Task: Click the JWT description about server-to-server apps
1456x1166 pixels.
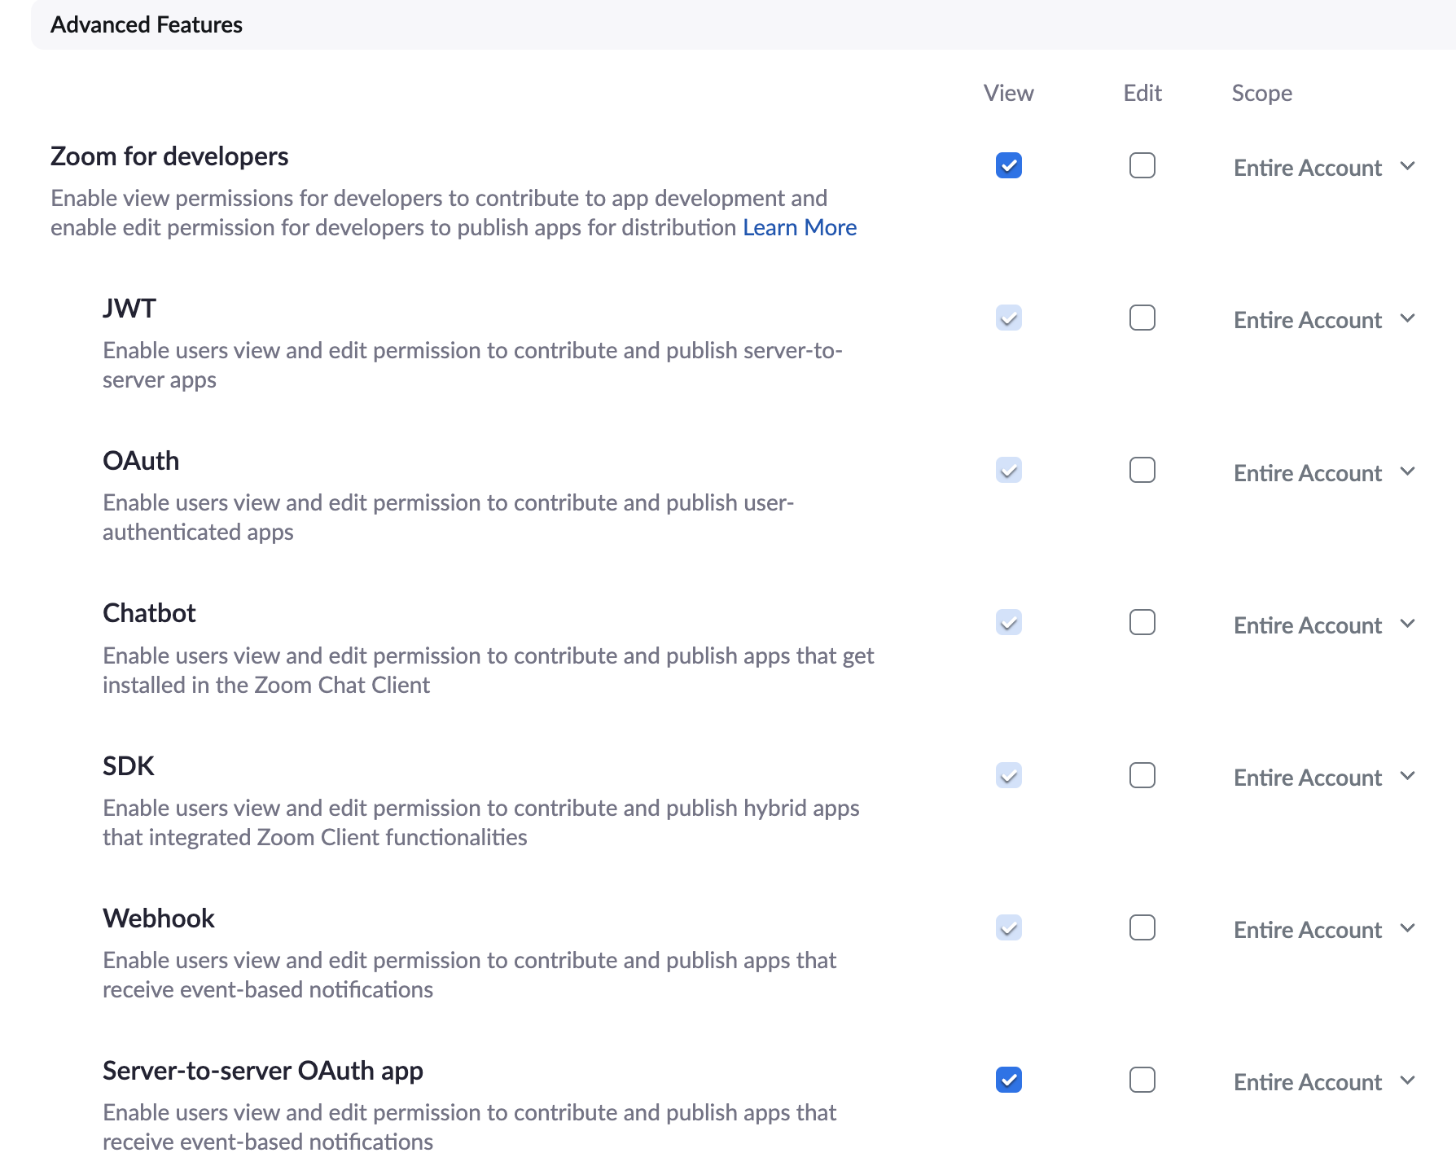Action: pyautogui.click(x=472, y=365)
